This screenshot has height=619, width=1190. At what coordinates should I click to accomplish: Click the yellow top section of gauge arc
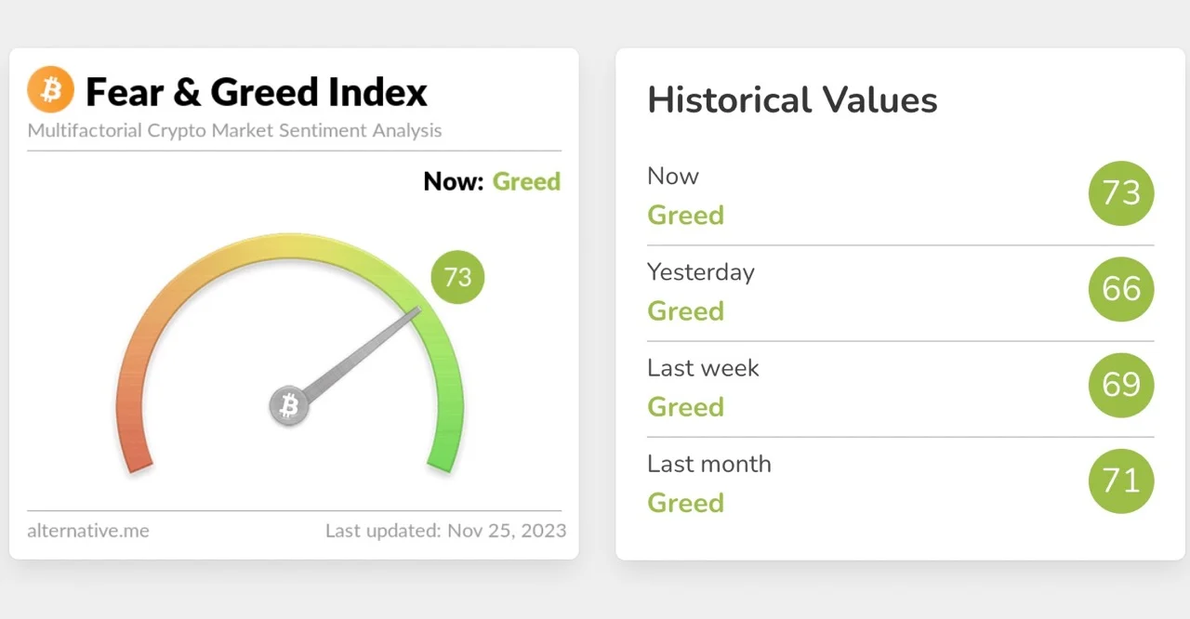click(289, 246)
